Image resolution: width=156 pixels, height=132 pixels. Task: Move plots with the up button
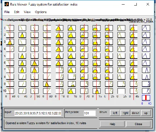click(x=146, y=113)
